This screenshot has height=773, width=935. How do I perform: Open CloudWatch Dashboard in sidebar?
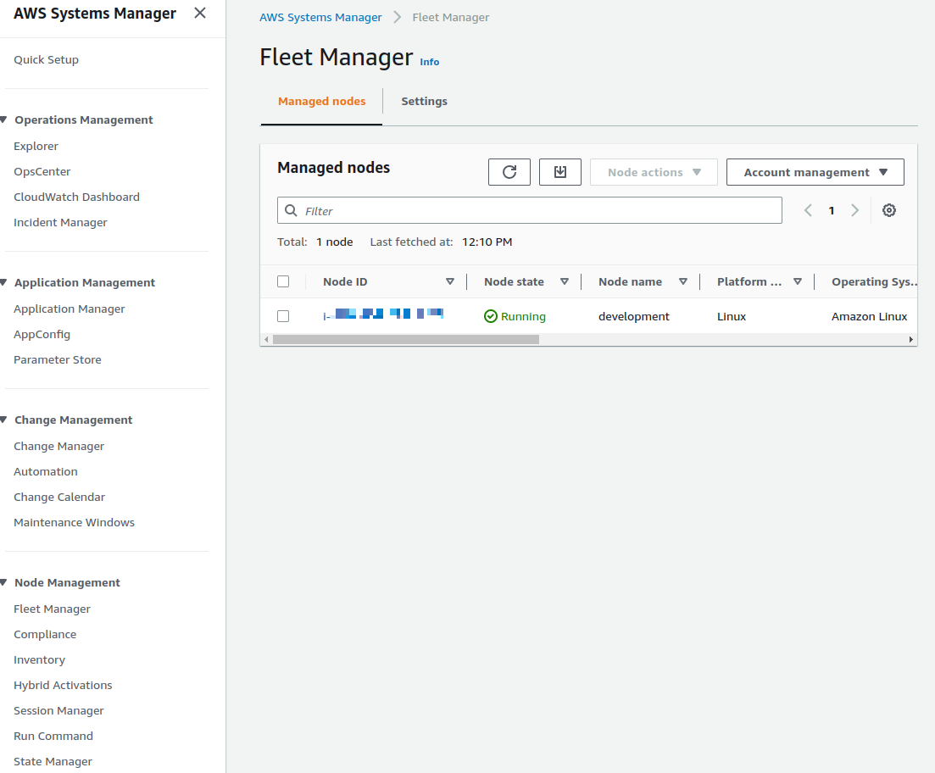pyautogui.click(x=76, y=197)
